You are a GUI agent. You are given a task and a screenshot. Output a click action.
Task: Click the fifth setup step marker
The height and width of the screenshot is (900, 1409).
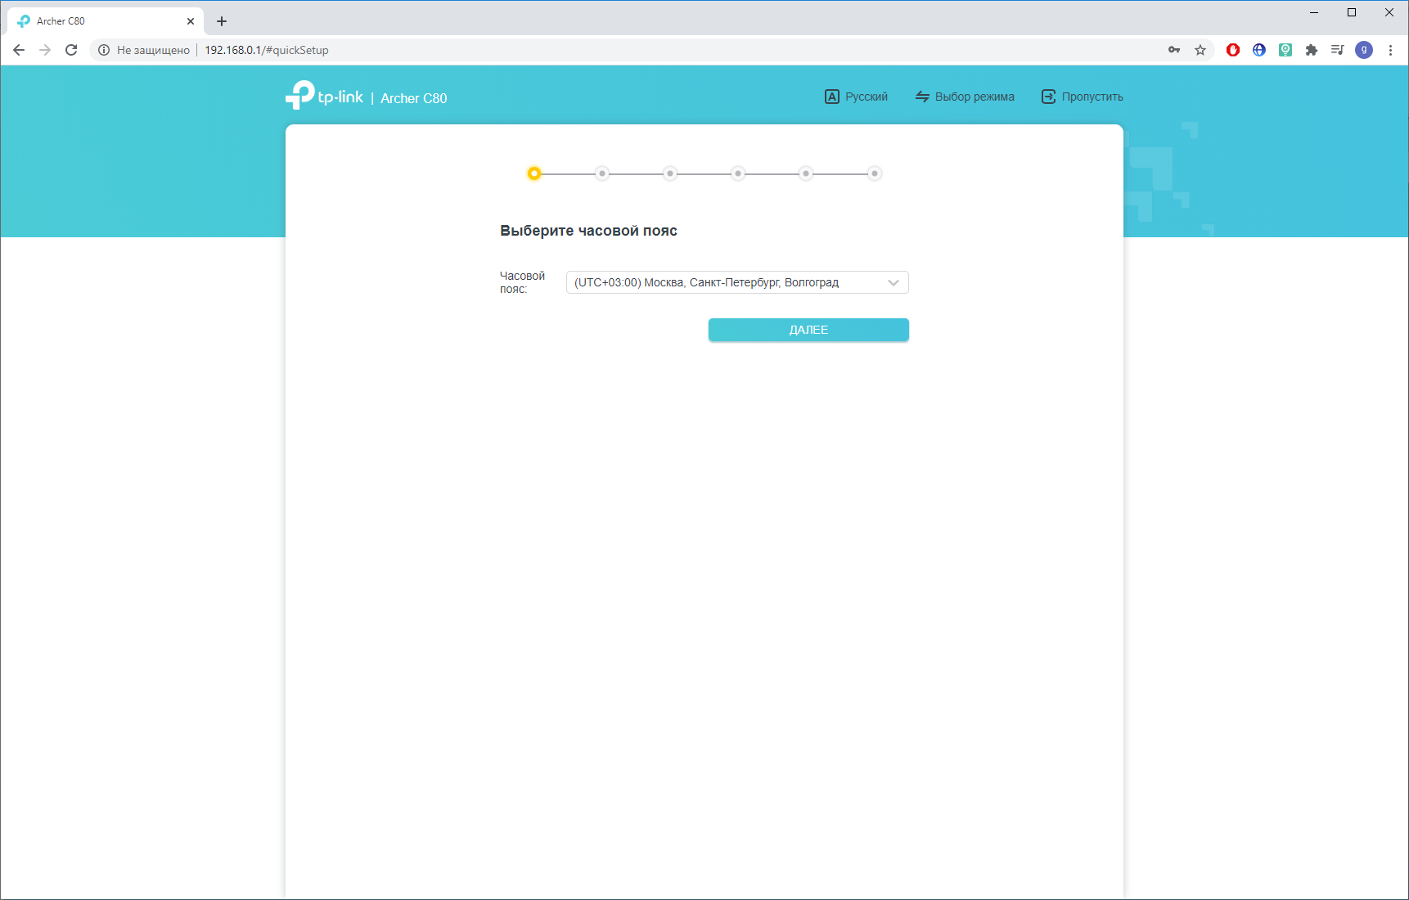coord(806,173)
